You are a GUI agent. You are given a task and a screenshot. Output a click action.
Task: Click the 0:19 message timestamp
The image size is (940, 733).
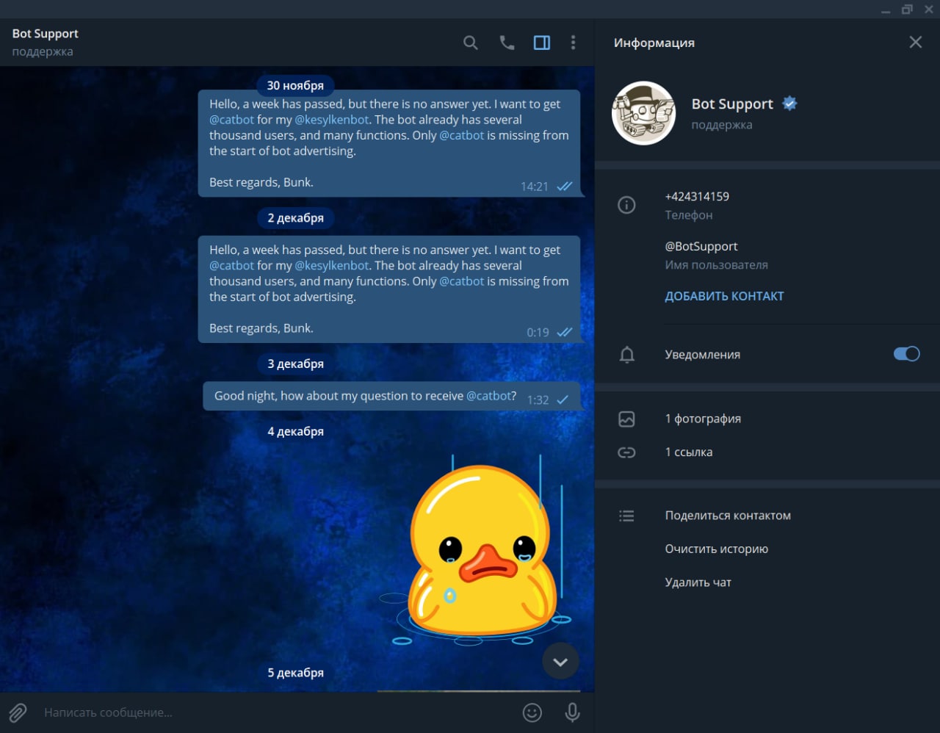(538, 333)
